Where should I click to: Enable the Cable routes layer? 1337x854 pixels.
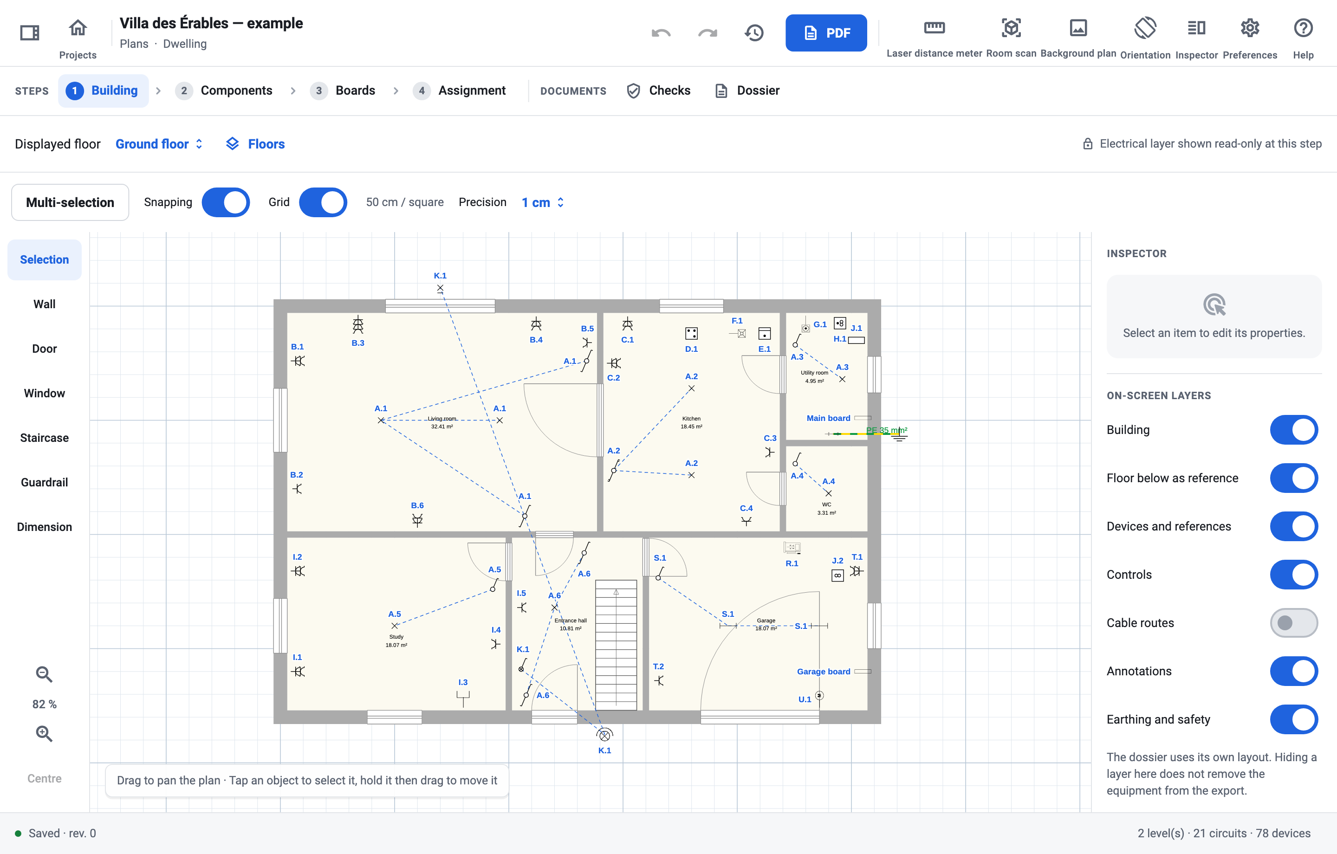pyautogui.click(x=1294, y=623)
